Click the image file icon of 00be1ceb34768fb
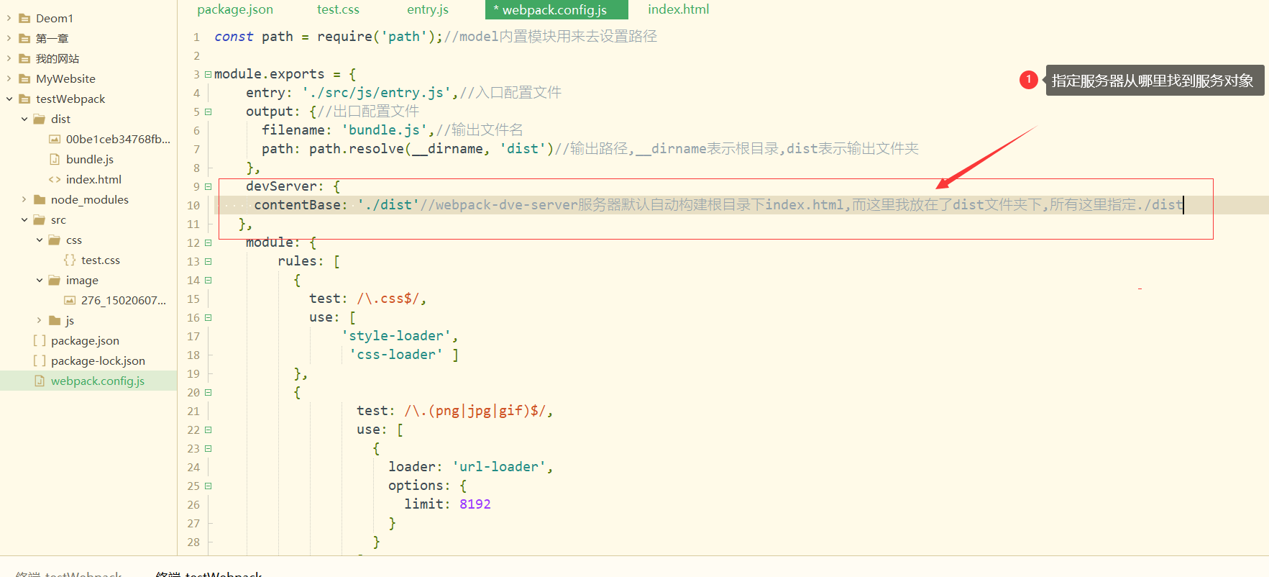 click(x=55, y=139)
